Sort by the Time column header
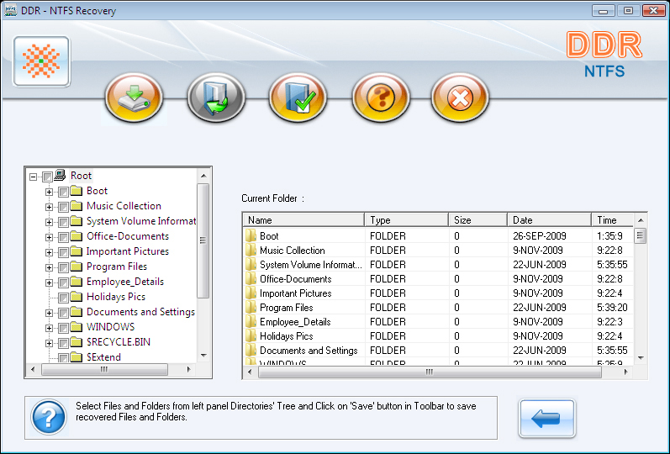 pos(612,219)
